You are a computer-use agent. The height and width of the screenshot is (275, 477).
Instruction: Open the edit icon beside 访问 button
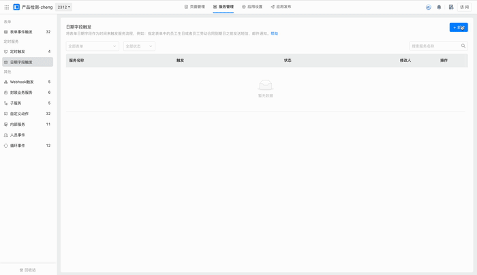(451, 7)
